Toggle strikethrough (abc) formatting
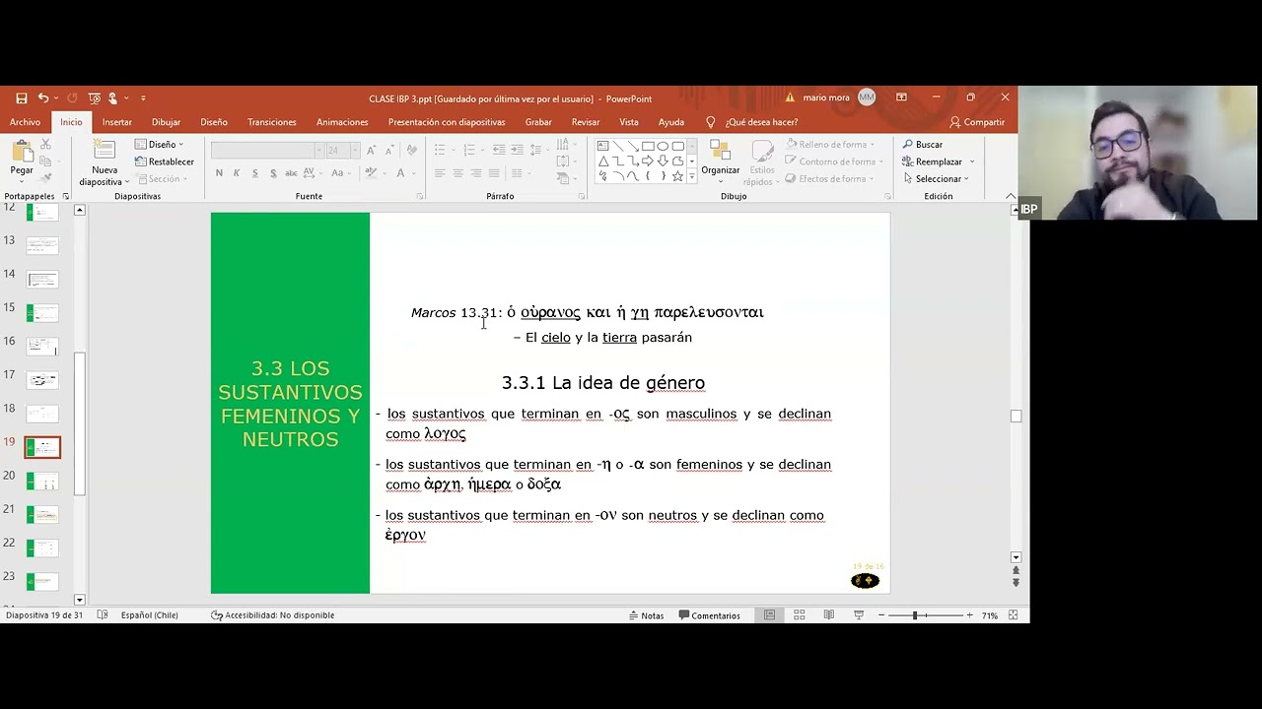The image size is (1262, 709). (291, 173)
